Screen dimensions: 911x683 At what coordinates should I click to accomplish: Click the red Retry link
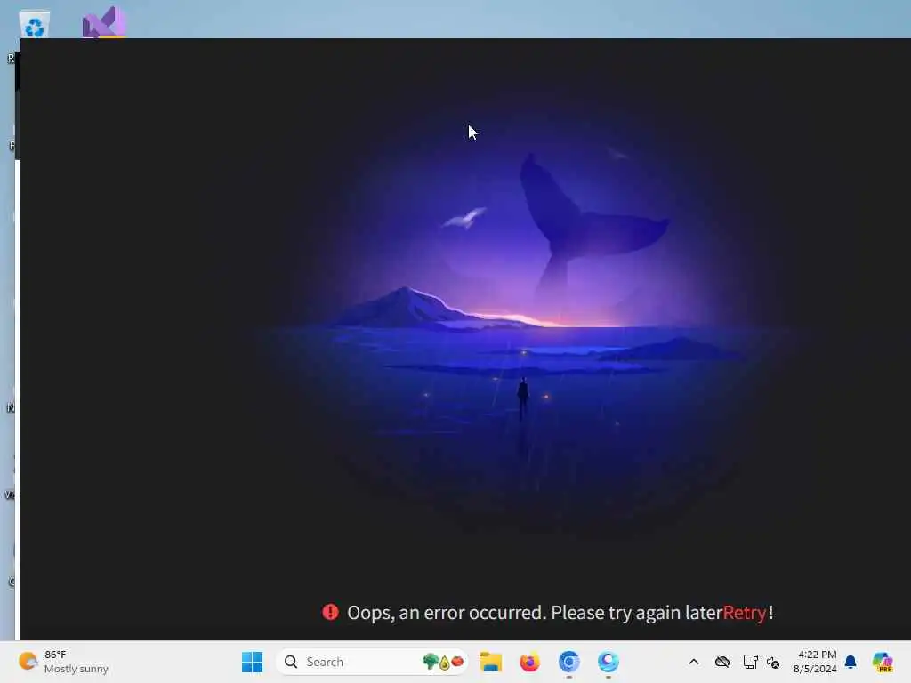click(x=745, y=613)
